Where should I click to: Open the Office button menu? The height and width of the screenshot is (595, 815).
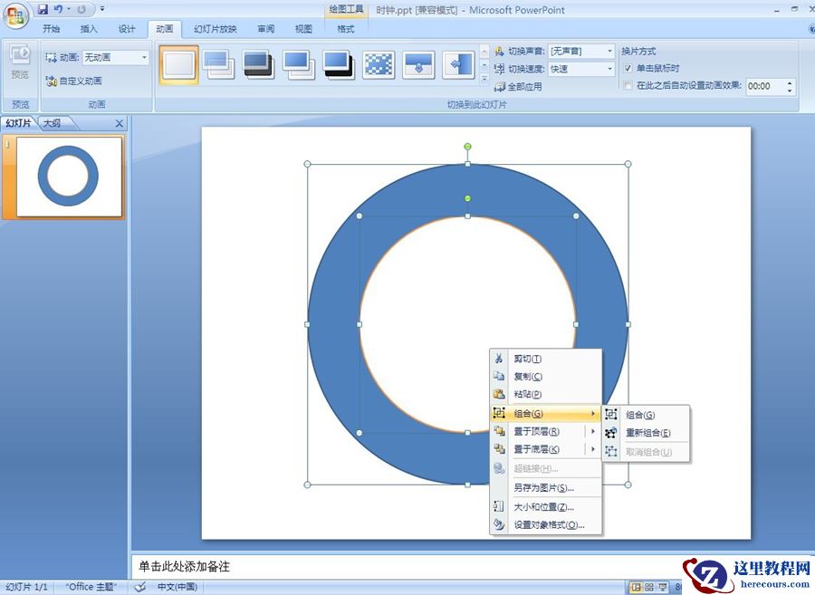[x=15, y=15]
